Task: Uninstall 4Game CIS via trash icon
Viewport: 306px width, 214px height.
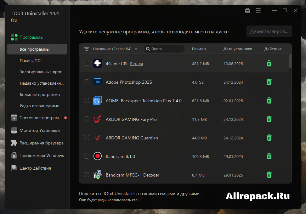Action: [x=269, y=63]
